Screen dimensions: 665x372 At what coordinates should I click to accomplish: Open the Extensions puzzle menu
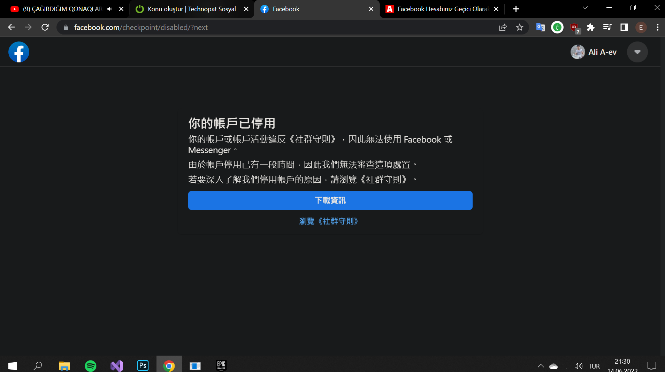click(x=590, y=27)
